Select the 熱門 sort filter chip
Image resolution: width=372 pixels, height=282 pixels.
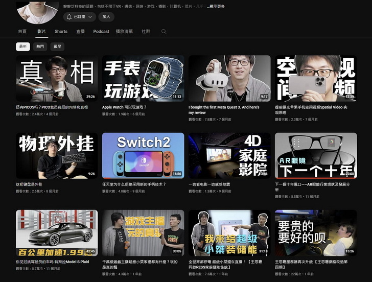point(40,46)
